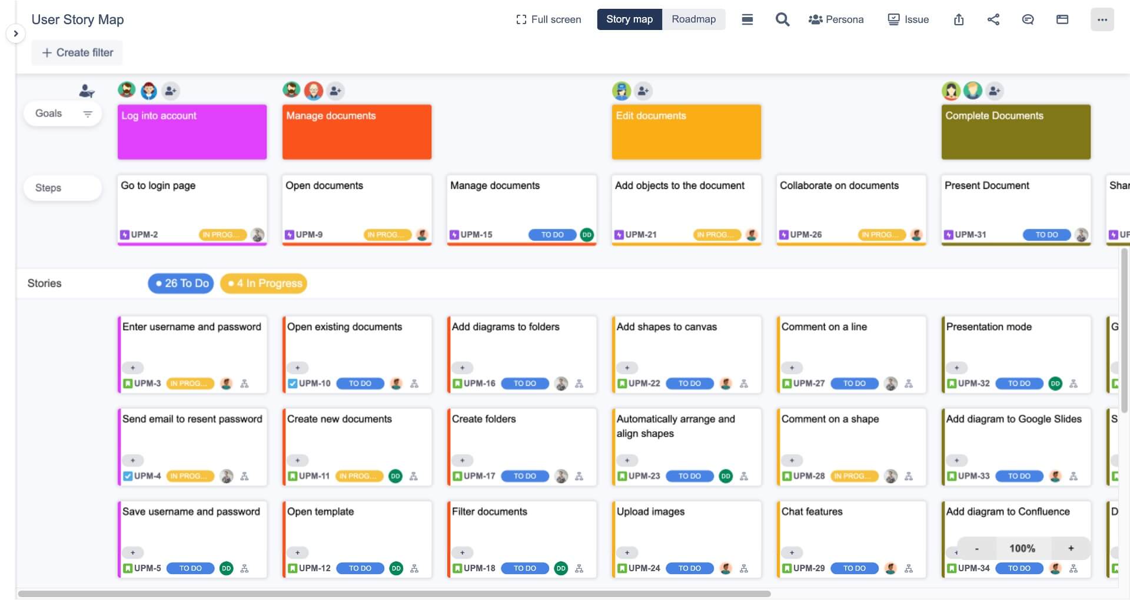This screenshot has width=1130, height=600.
Task: Expand the collapsed left sidebar chevron
Action: pyautogui.click(x=15, y=34)
